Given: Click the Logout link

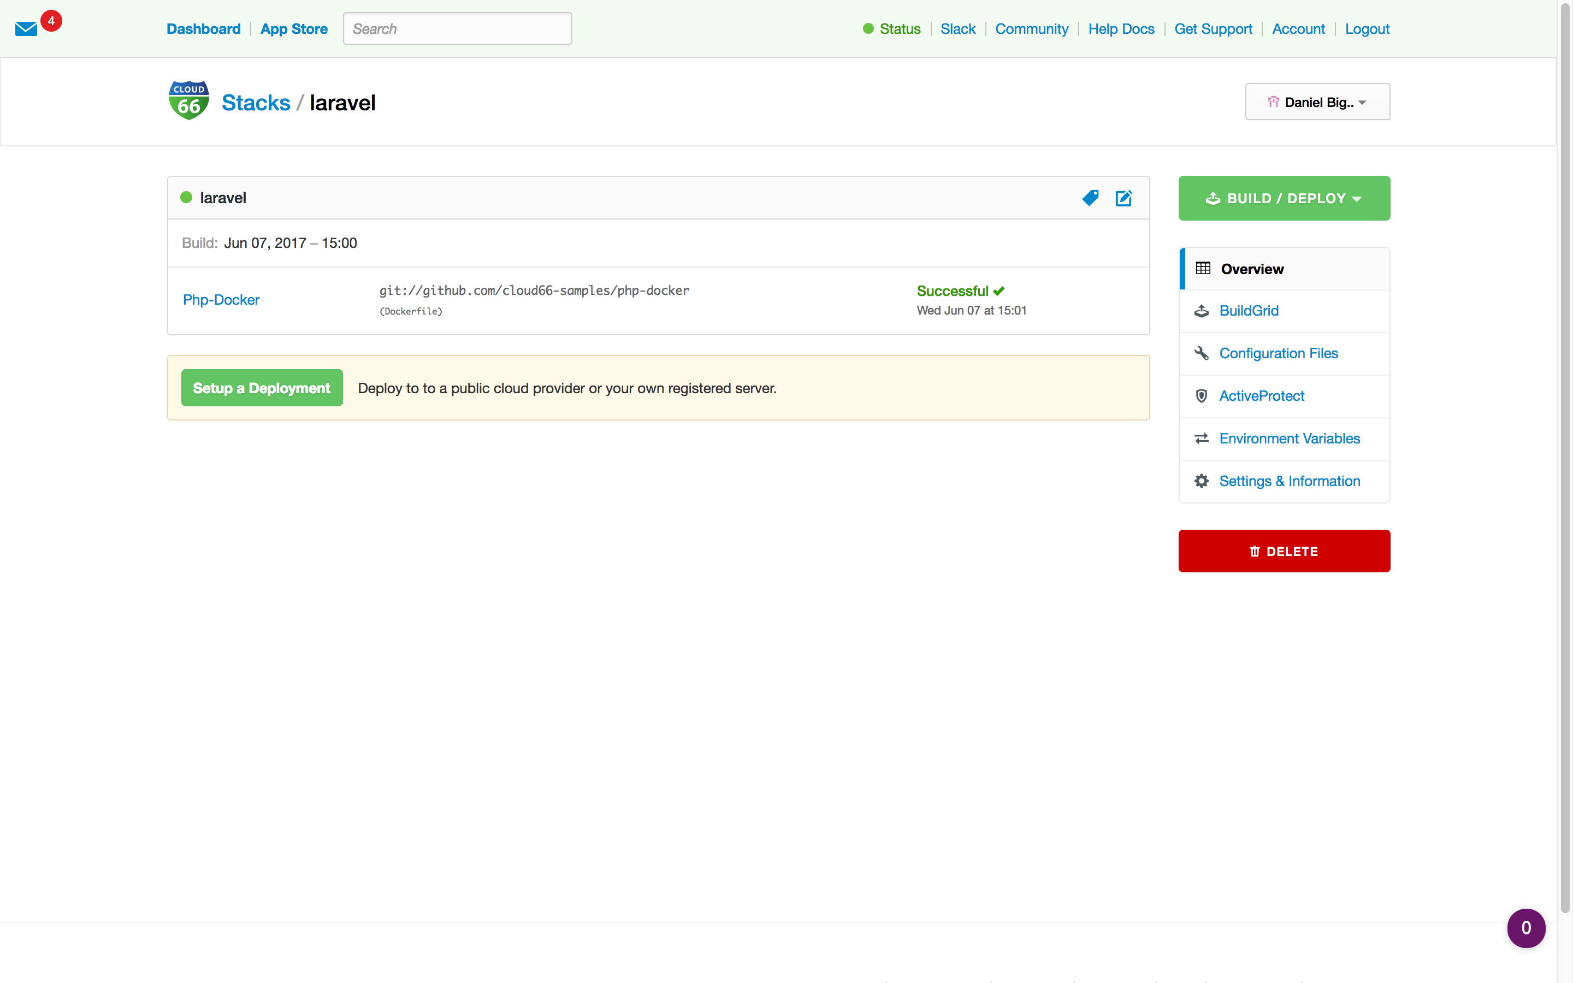Looking at the screenshot, I should pyautogui.click(x=1367, y=28).
